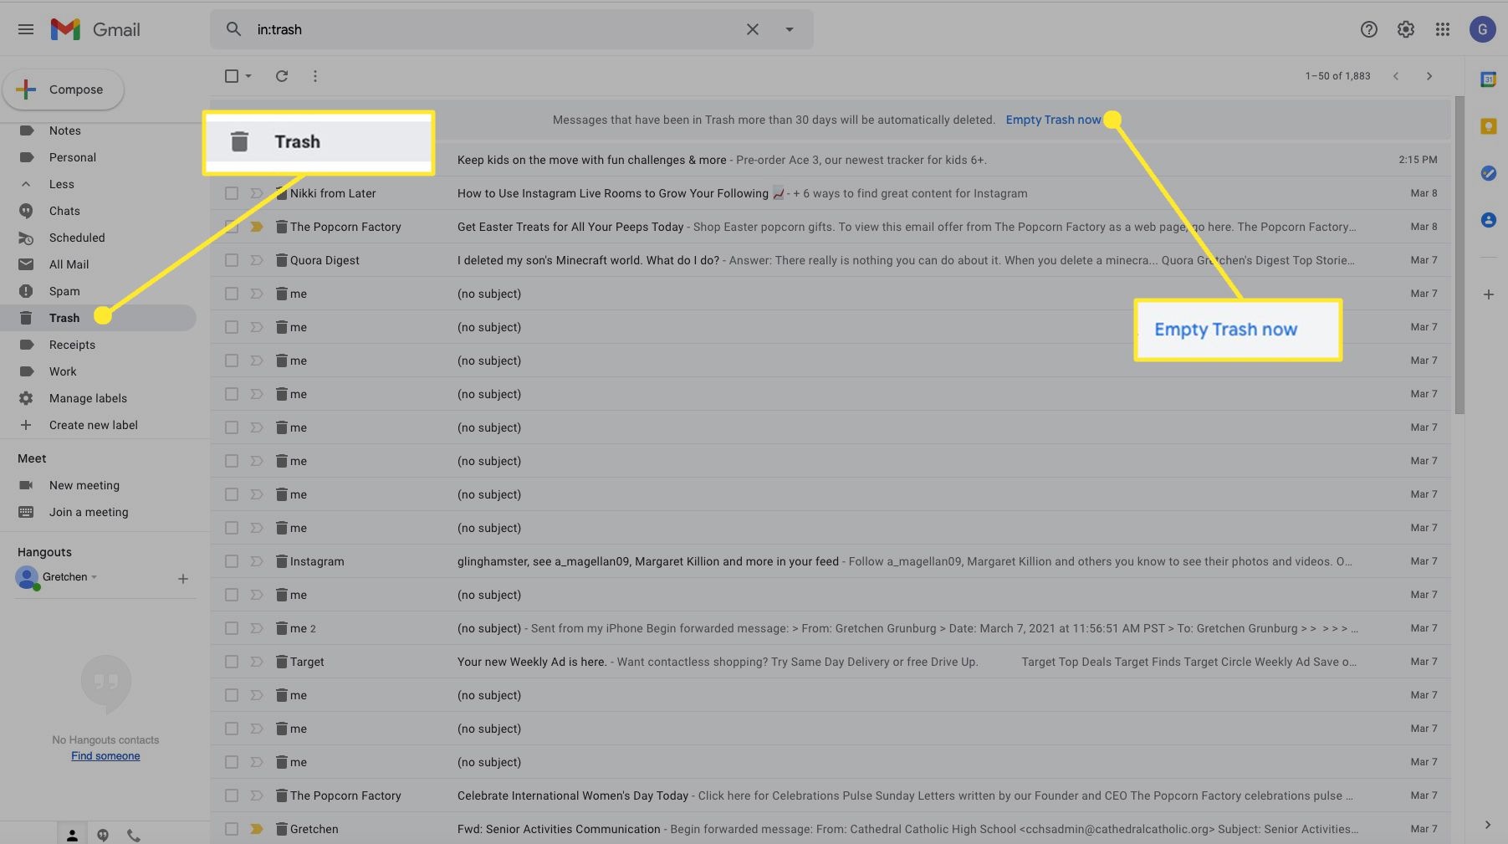Click the plus icon to start new Hangouts chat
The image size is (1508, 844).
click(183, 579)
